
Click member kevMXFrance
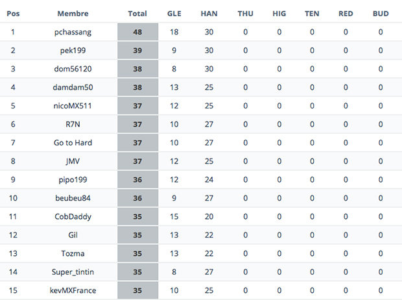tap(73, 290)
